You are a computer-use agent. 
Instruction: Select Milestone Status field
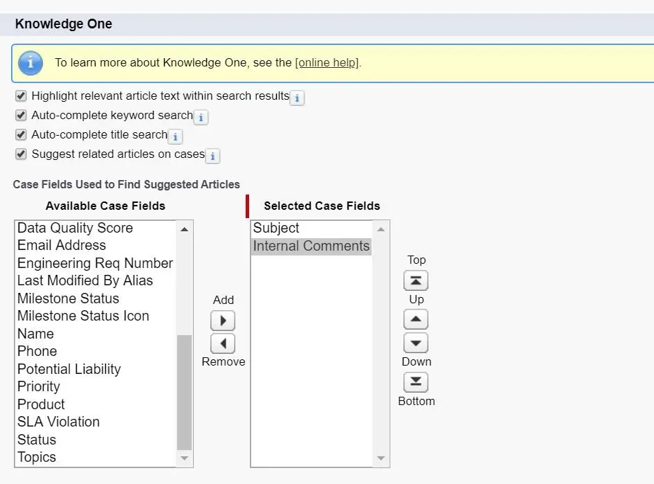[x=96, y=298]
